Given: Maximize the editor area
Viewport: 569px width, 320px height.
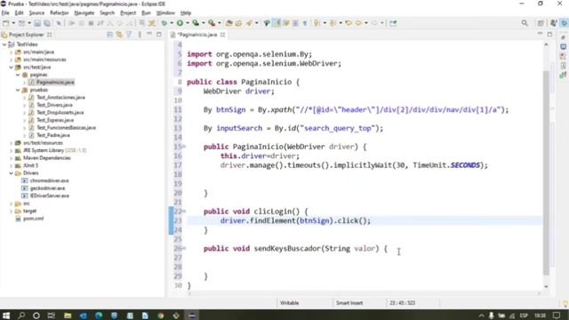Looking at the screenshot, I should (x=549, y=34).
